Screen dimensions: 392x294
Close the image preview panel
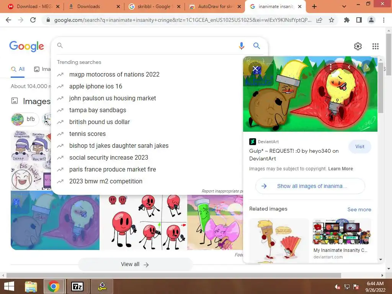pyautogui.click(x=255, y=68)
